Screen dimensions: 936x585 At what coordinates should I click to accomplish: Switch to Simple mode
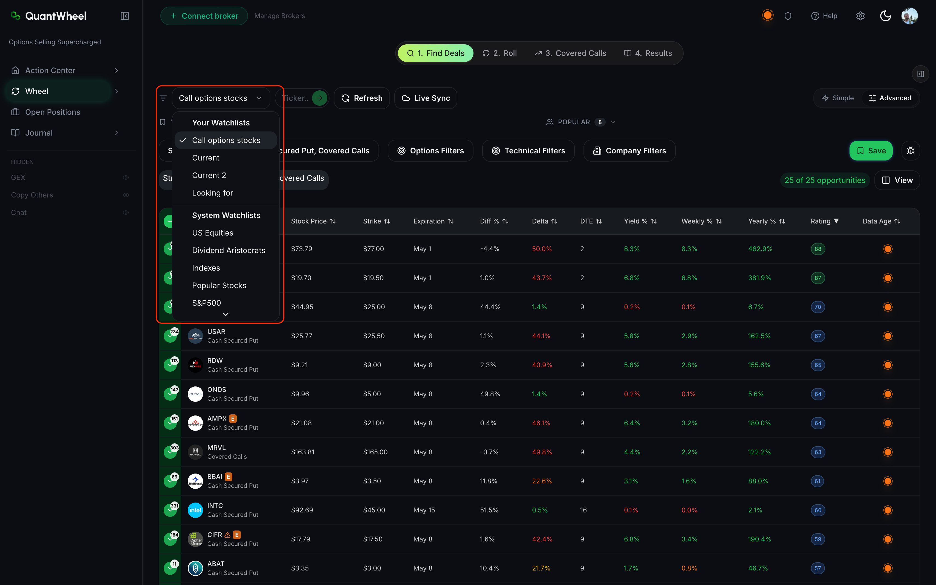click(838, 98)
